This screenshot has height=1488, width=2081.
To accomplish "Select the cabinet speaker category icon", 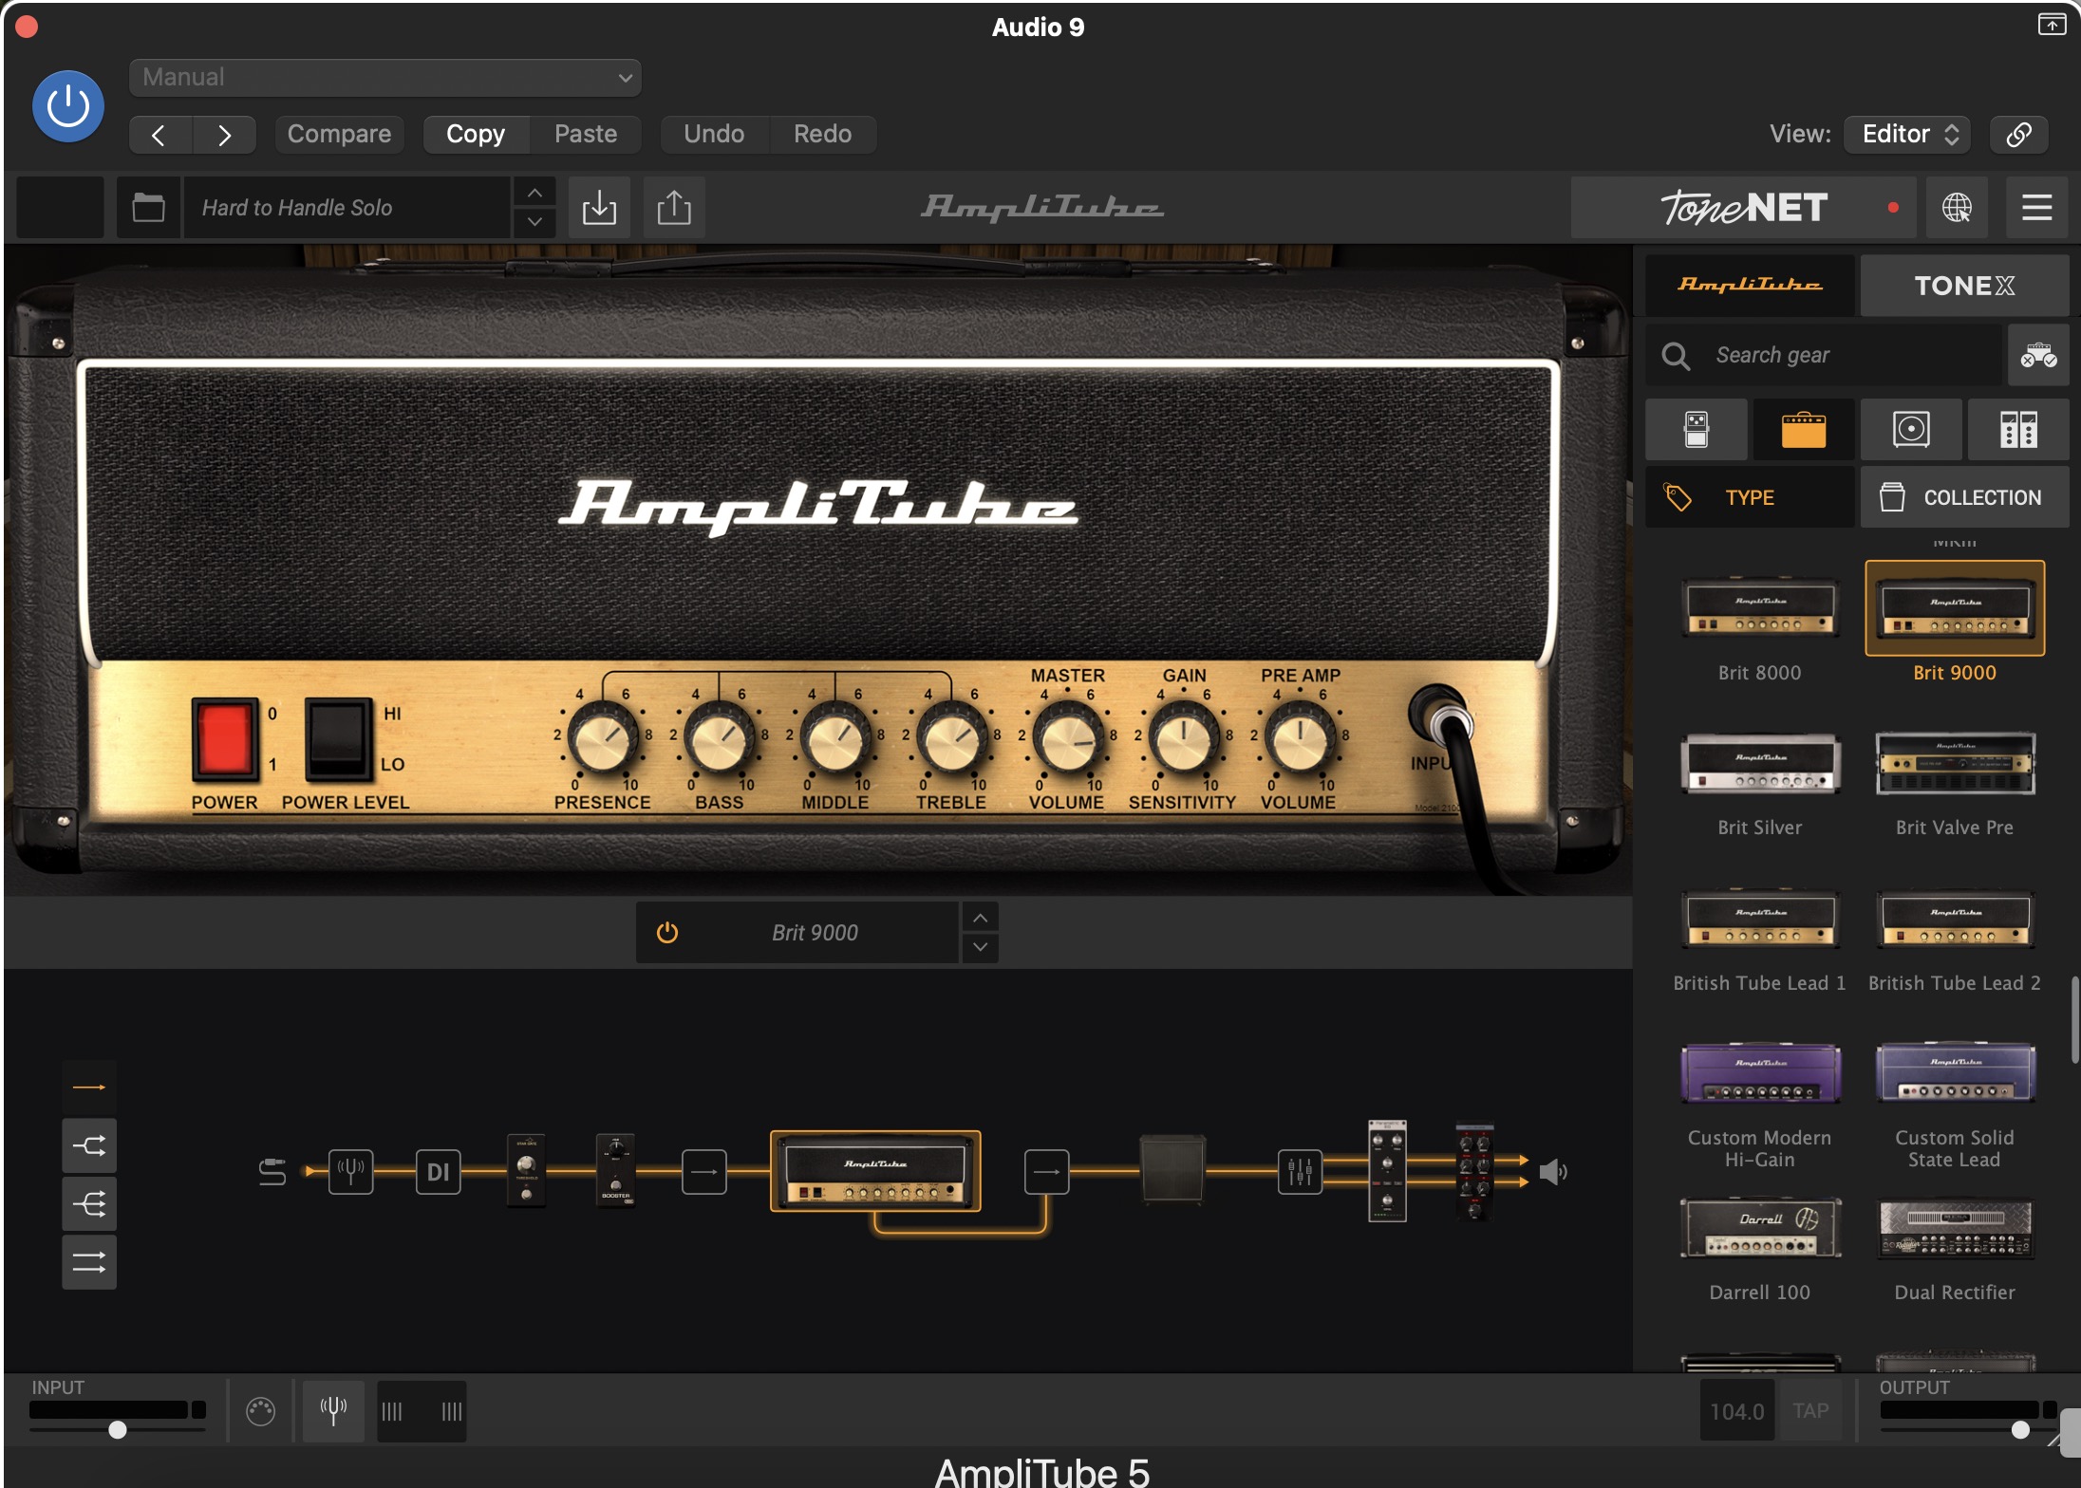I will (x=1911, y=429).
